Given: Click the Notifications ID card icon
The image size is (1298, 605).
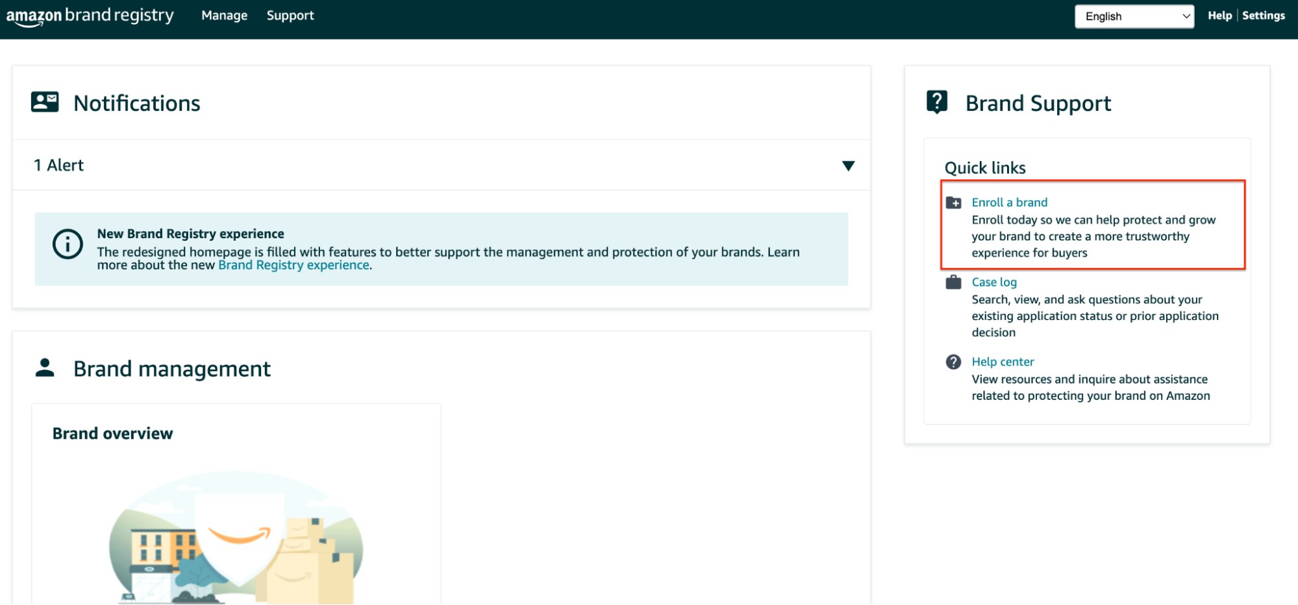Looking at the screenshot, I should coord(45,102).
